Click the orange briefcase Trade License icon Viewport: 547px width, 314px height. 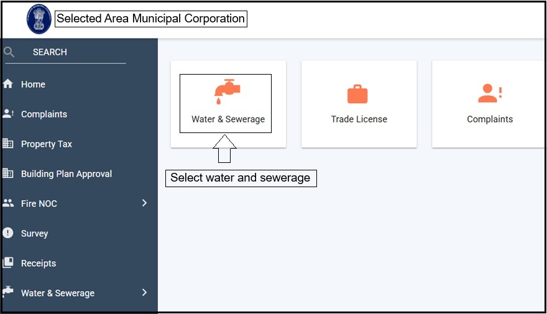pos(357,95)
